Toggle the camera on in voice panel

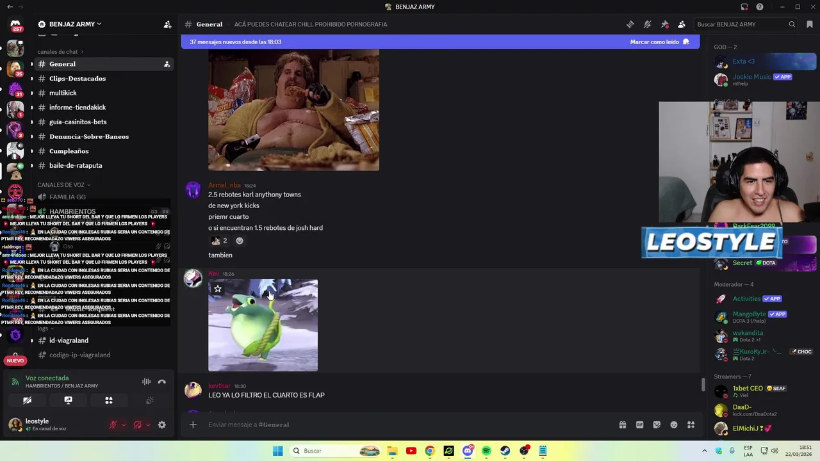28,400
